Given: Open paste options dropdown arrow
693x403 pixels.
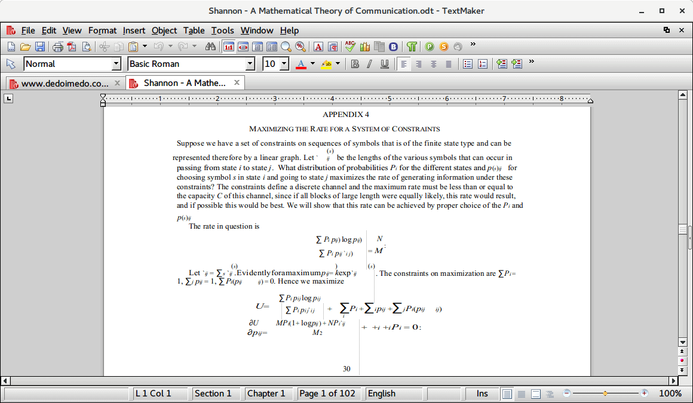Looking at the screenshot, I should 145,46.
